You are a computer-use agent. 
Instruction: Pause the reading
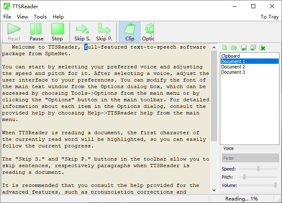[x=36, y=32]
